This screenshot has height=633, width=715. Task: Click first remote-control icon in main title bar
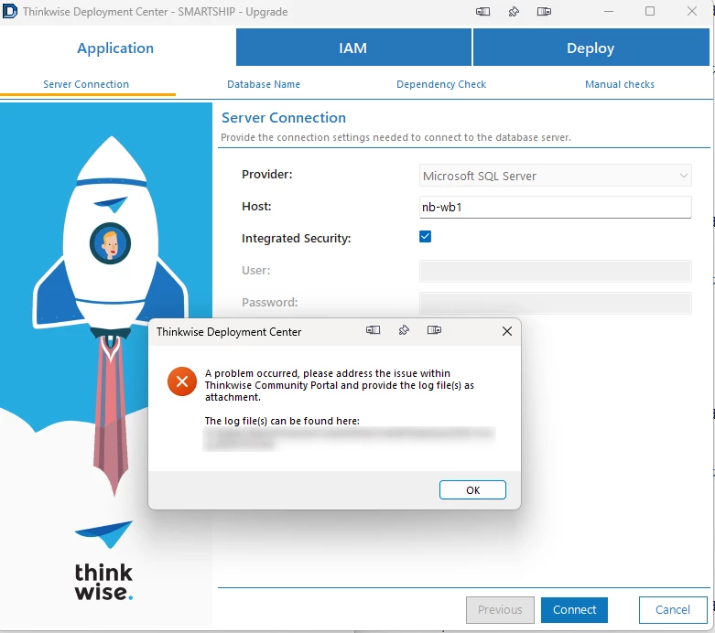[x=482, y=11]
